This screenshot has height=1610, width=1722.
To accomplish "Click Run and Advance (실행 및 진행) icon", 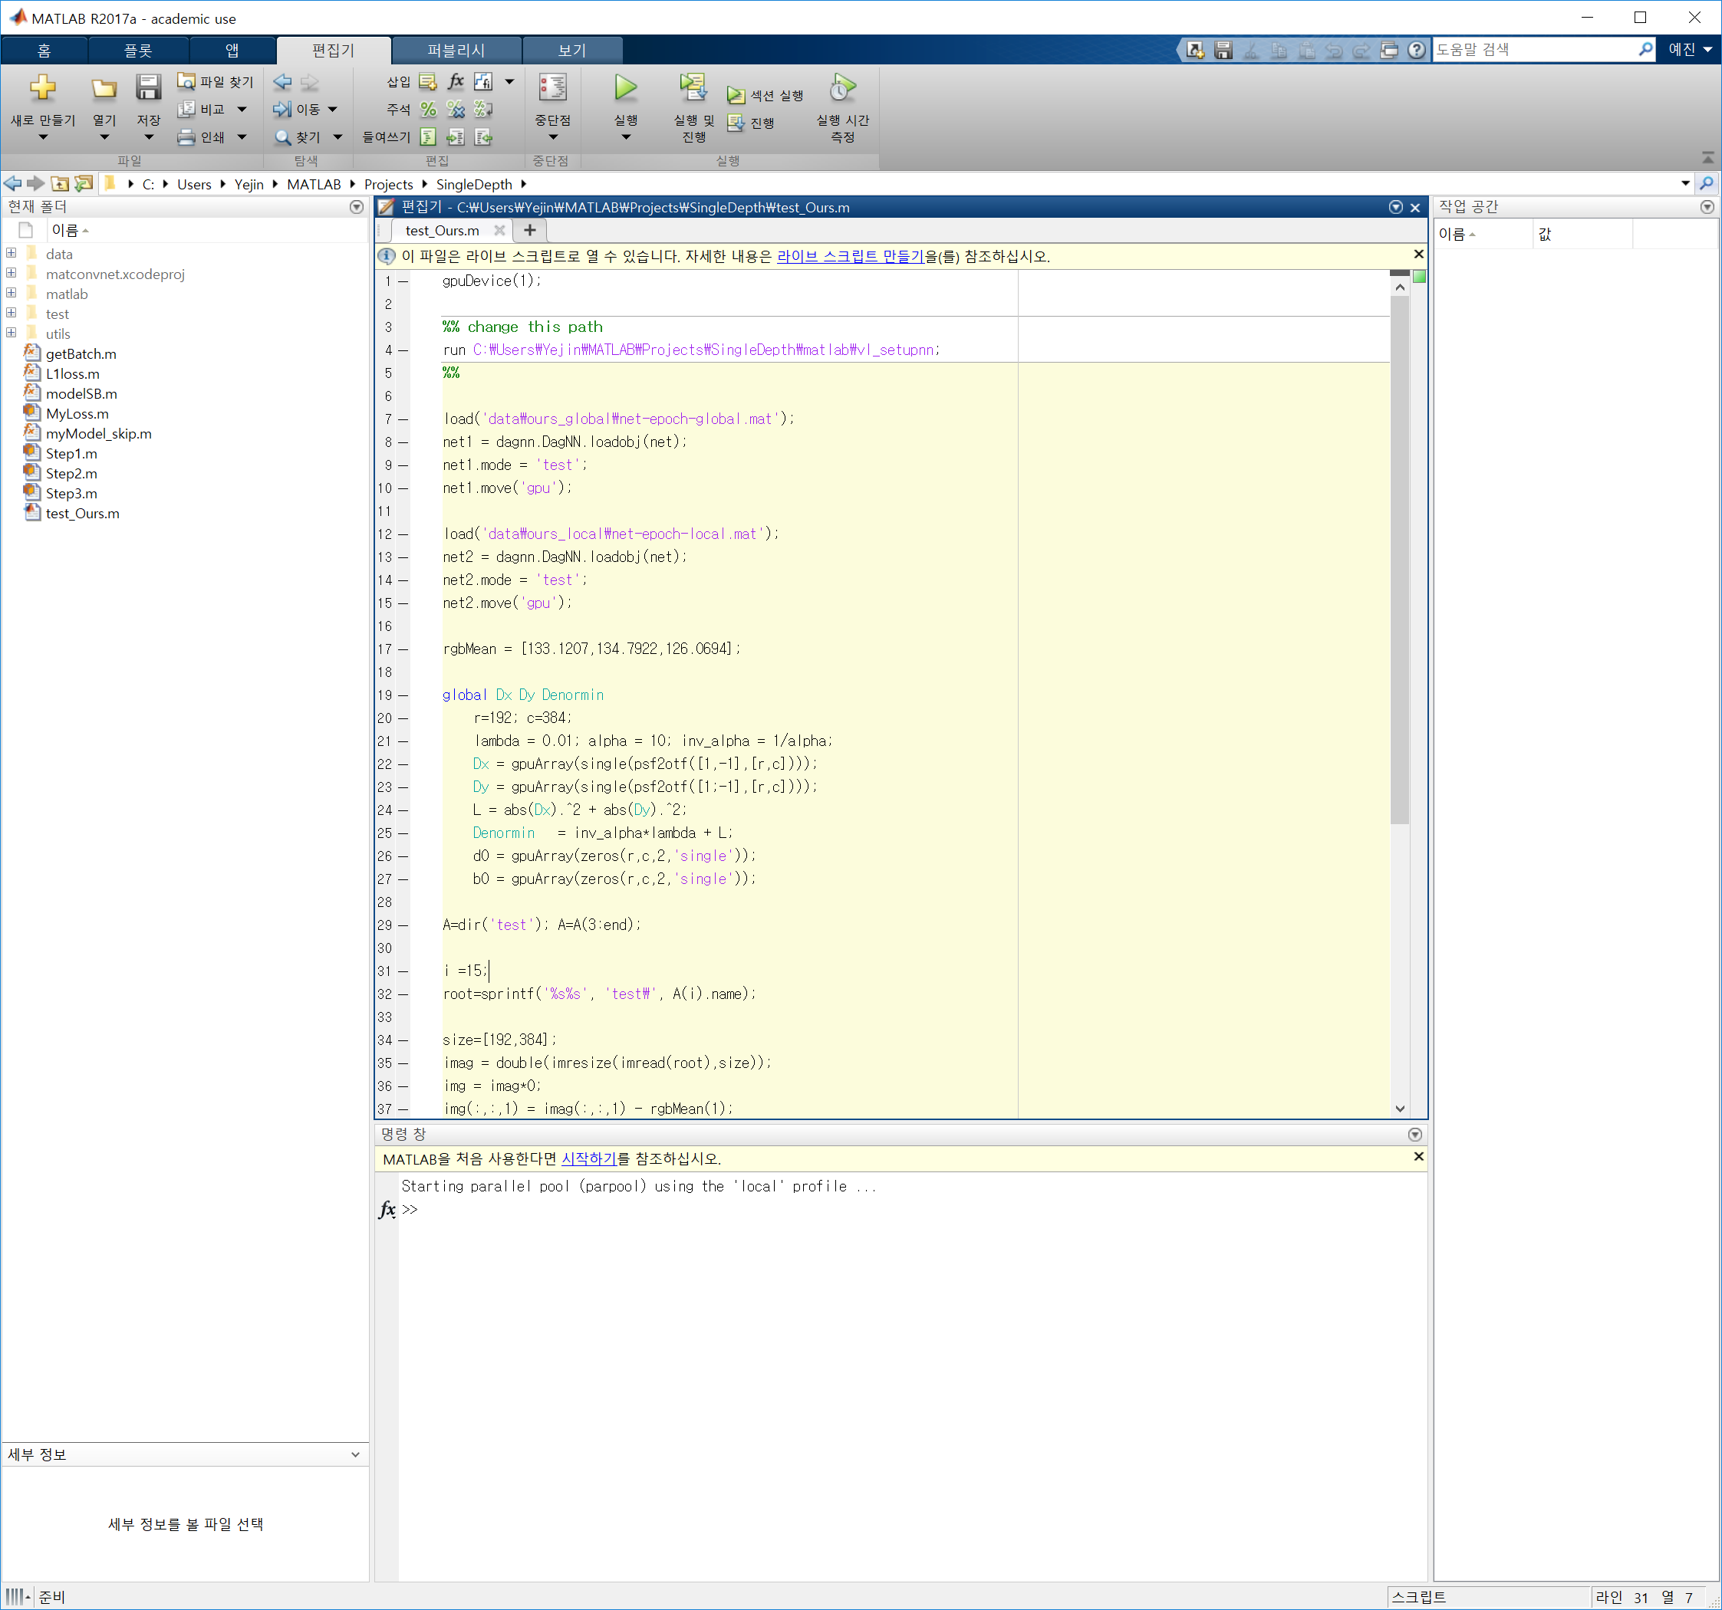I will (x=693, y=88).
